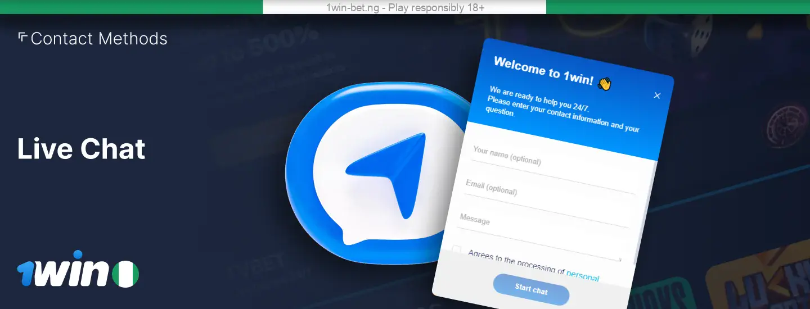Click the 1win logo
This screenshot has height=309, width=810.
point(62,270)
